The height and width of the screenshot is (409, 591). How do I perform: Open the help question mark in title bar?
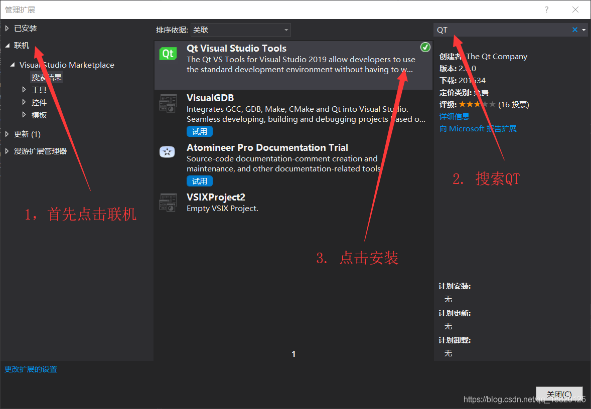click(546, 10)
